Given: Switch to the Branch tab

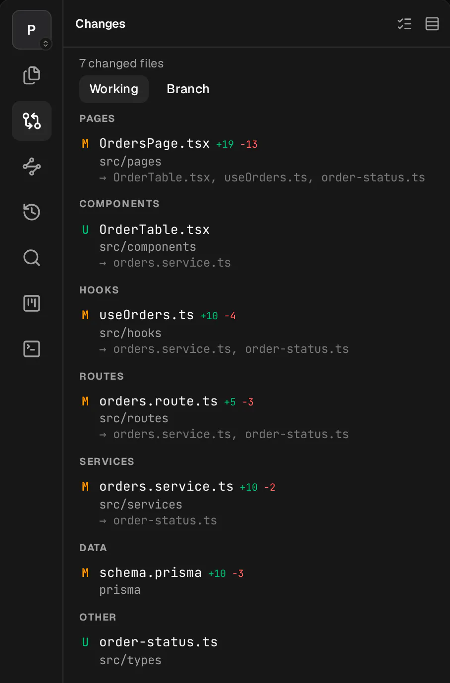Looking at the screenshot, I should tap(188, 89).
